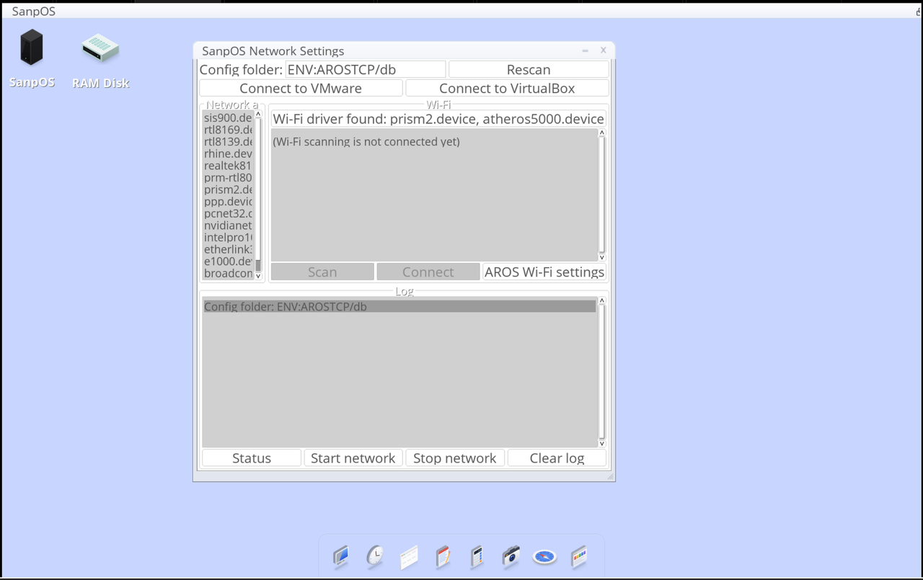The height and width of the screenshot is (580, 923).
Task: Open the clock app in the dock
Action: [x=375, y=556]
